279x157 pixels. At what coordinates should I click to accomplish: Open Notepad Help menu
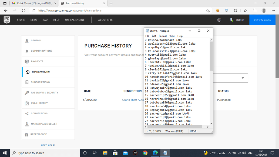(180, 36)
